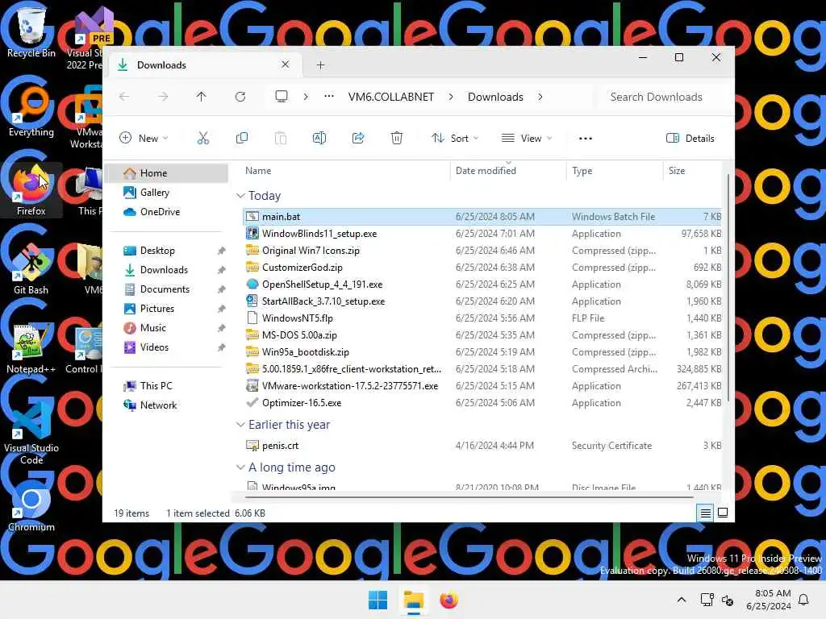Viewport: 826px width, 619px height.
Task: Collapse the Earlier this year group
Action: coord(240,425)
